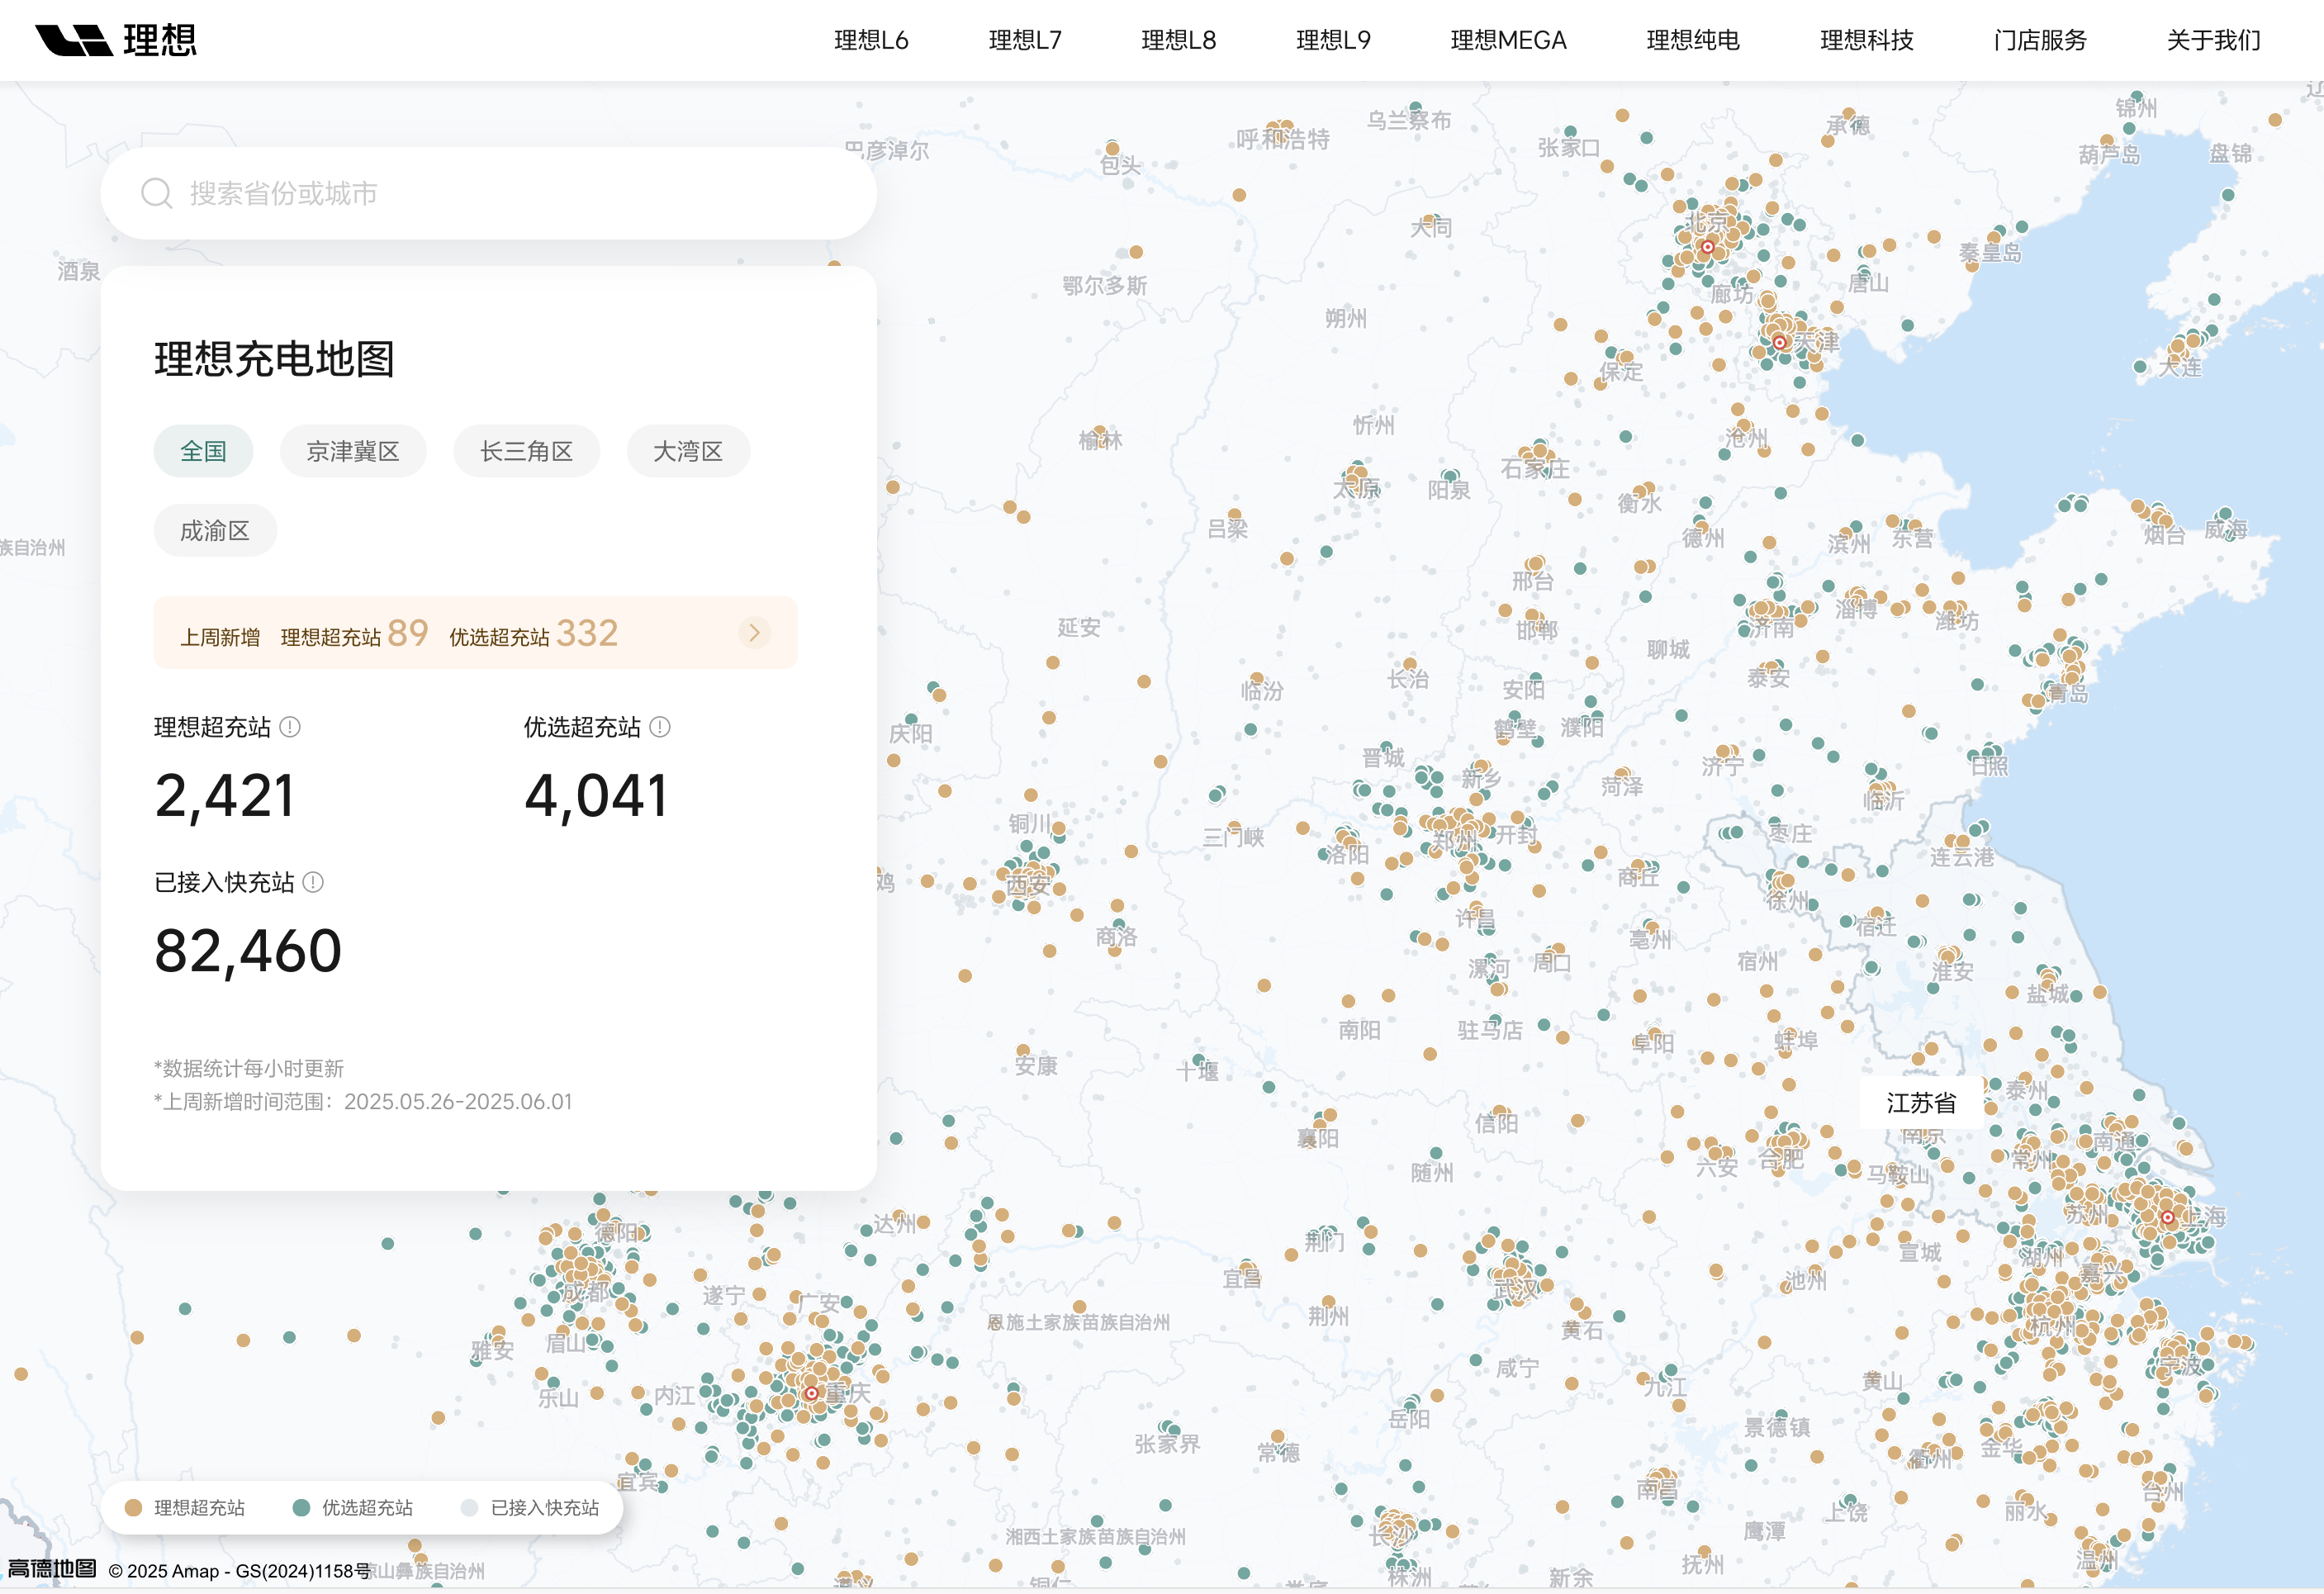This screenshot has height=1594, width=2324.
Task: Open the 理想L9 menu
Action: pyautogui.click(x=1333, y=40)
